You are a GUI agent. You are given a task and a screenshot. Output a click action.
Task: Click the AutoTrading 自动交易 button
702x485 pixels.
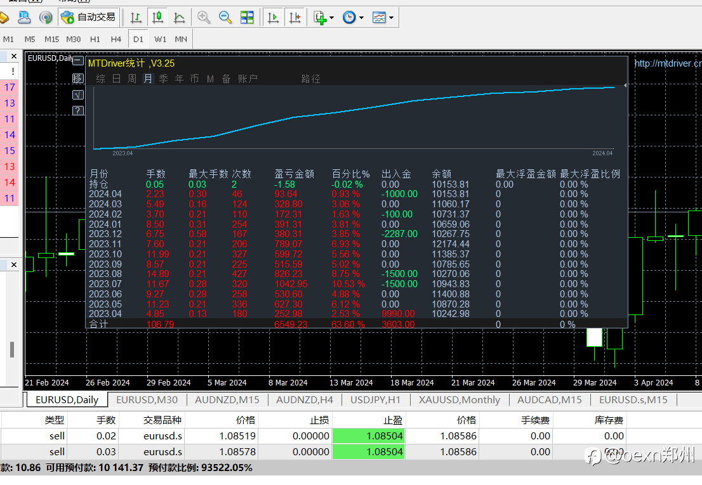(89, 17)
